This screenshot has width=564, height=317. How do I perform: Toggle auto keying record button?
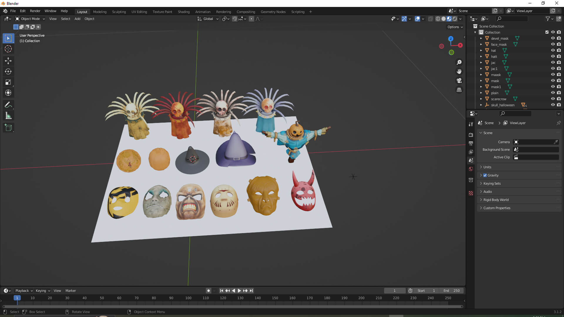pyautogui.click(x=209, y=291)
